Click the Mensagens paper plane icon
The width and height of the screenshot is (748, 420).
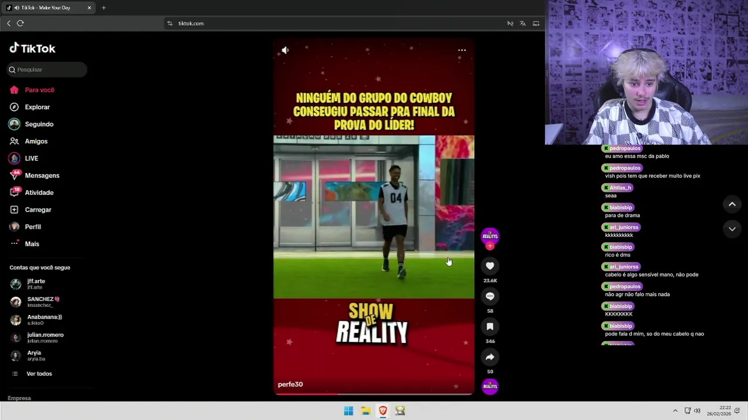[14, 175]
